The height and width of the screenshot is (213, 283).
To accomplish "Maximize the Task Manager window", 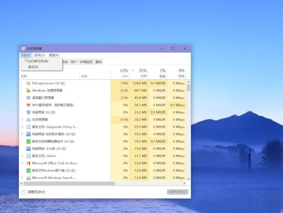I will 173,48.
